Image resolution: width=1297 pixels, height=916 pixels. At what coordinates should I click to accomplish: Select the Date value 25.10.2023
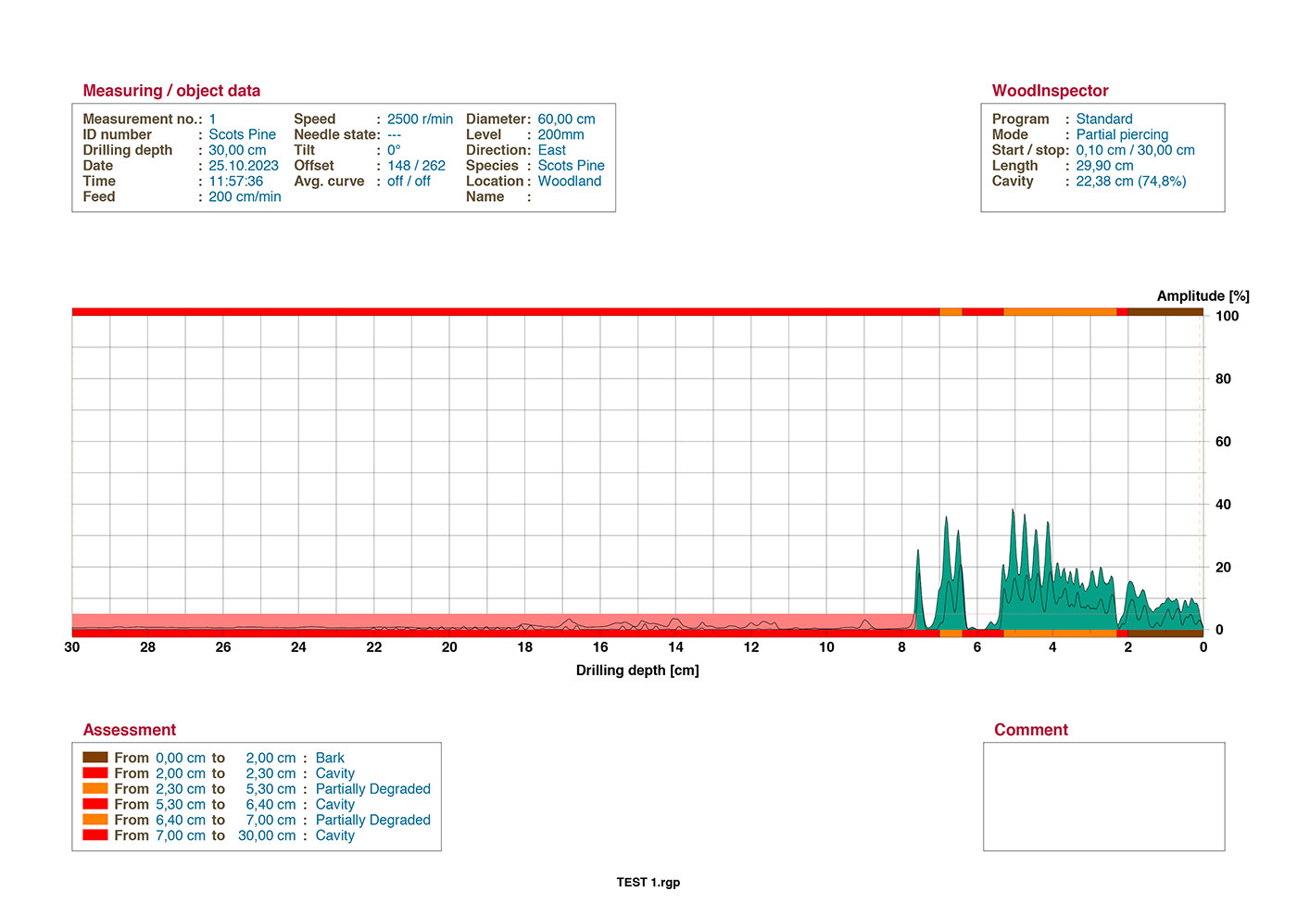(243, 166)
